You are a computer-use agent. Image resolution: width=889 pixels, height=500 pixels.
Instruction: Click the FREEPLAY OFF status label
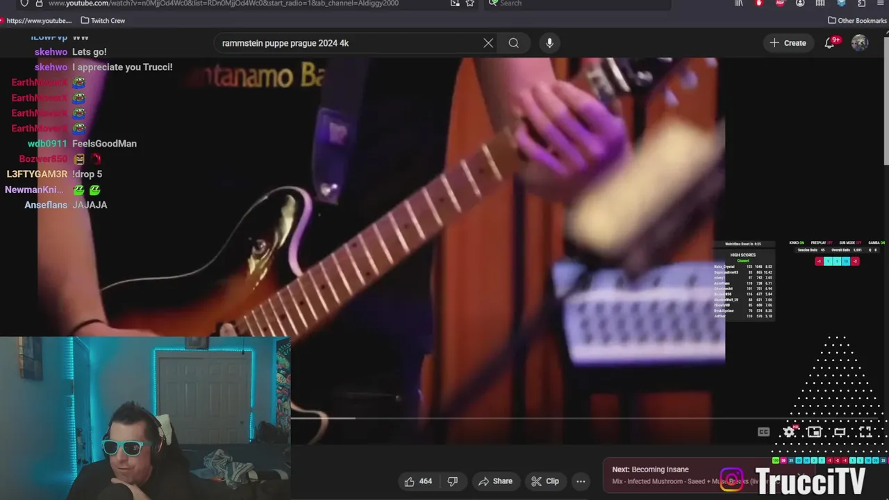(822, 243)
